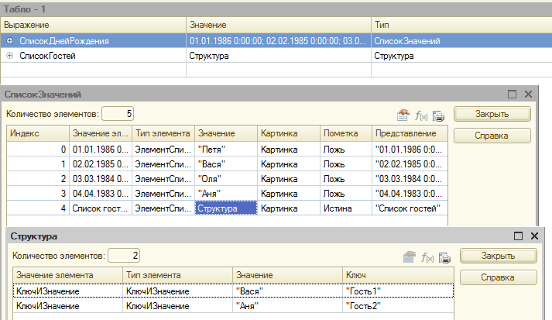Viewport: 552px width, 320px height.
Task: Click Справка button in Структура window
Action: 499,277
